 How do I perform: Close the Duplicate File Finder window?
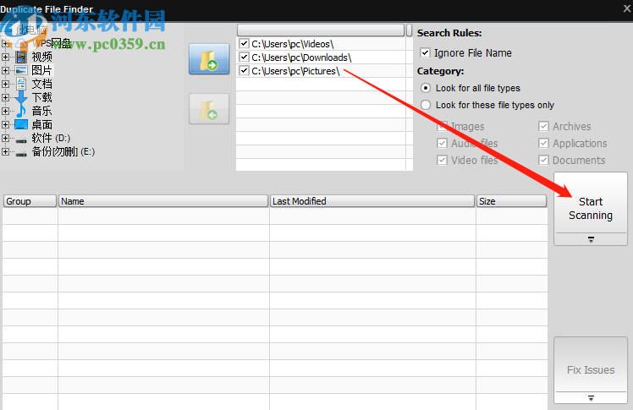627,8
